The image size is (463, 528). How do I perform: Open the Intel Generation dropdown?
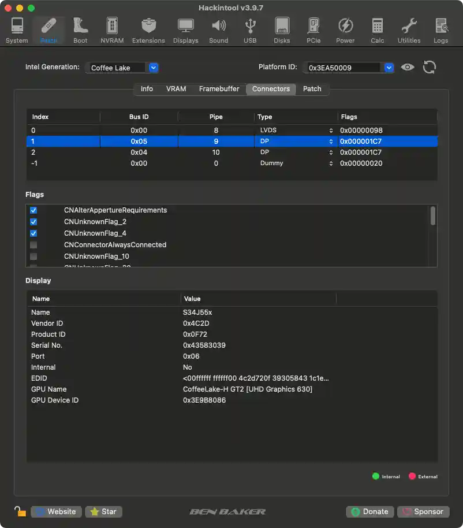(152, 67)
